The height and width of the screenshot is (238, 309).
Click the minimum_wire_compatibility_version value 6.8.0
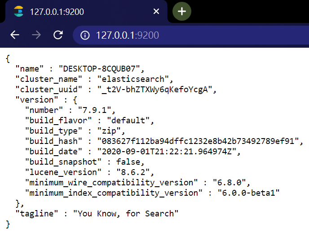coord(229,183)
